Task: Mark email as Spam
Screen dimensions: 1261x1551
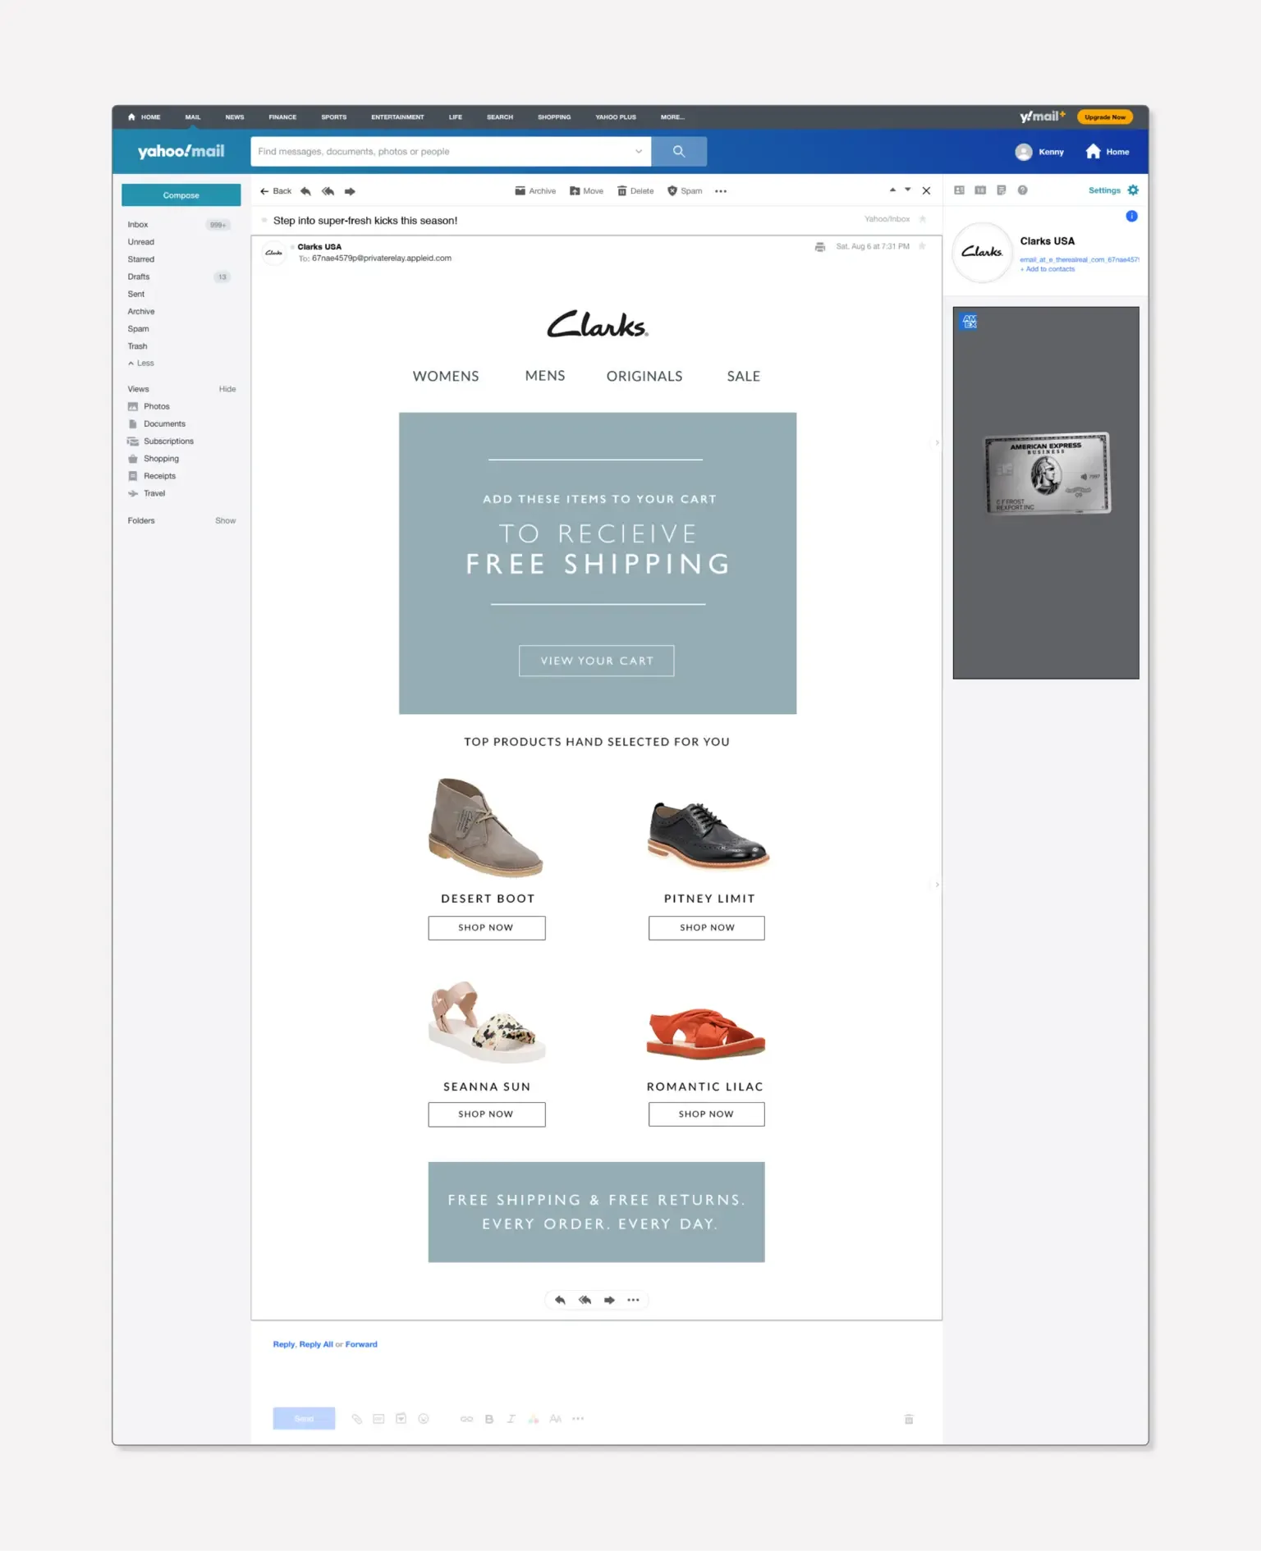Action: click(685, 191)
